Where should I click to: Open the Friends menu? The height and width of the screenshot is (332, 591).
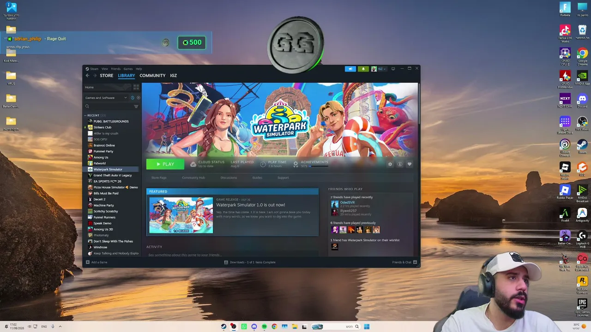coord(115,69)
